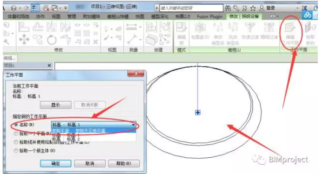The image size is (323, 174).
Task: Click the create group icon
Action: click(x=165, y=27)
